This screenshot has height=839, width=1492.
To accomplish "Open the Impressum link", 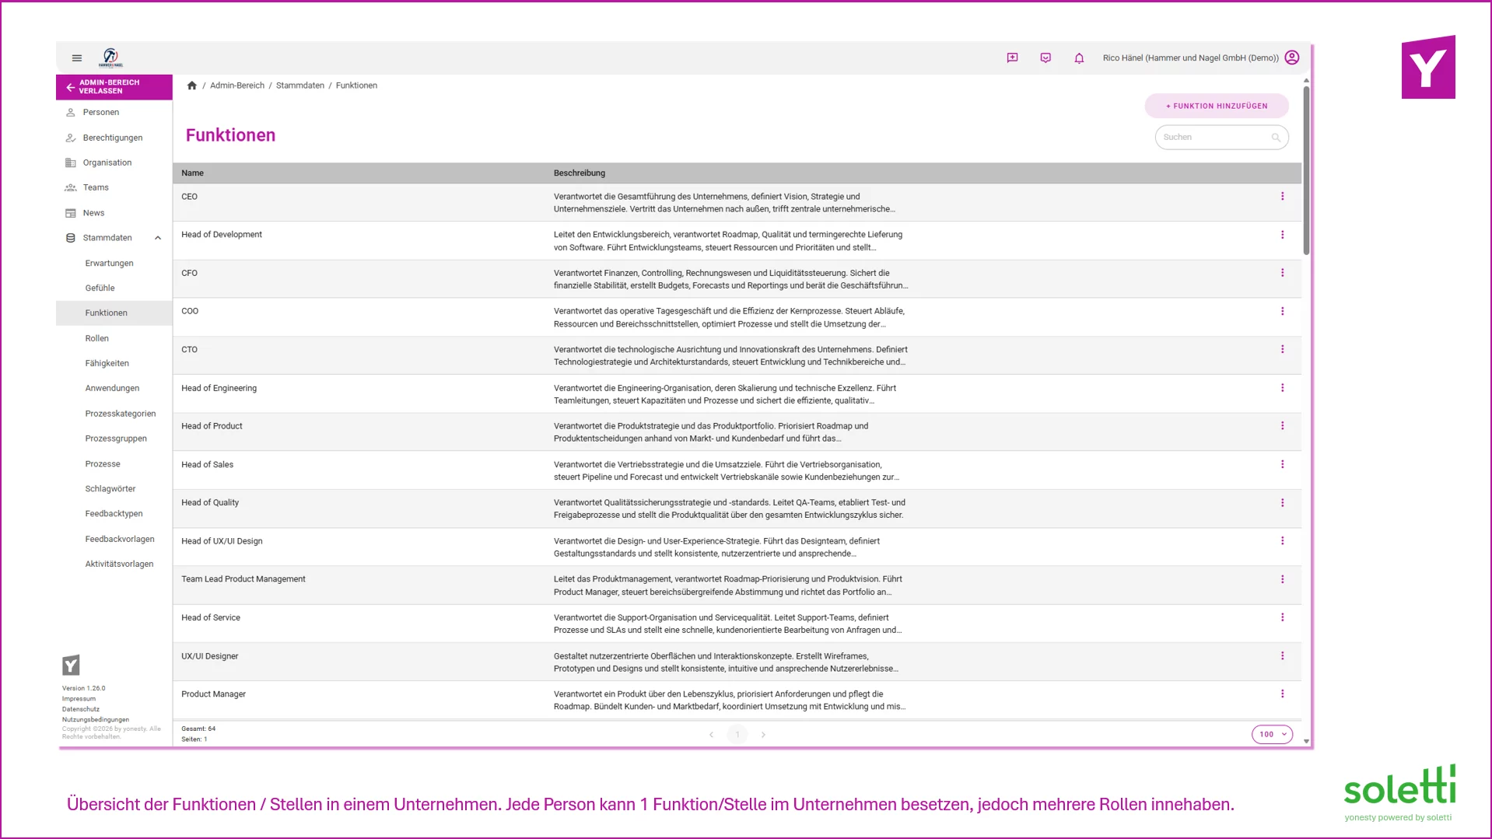I will (x=79, y=699).
